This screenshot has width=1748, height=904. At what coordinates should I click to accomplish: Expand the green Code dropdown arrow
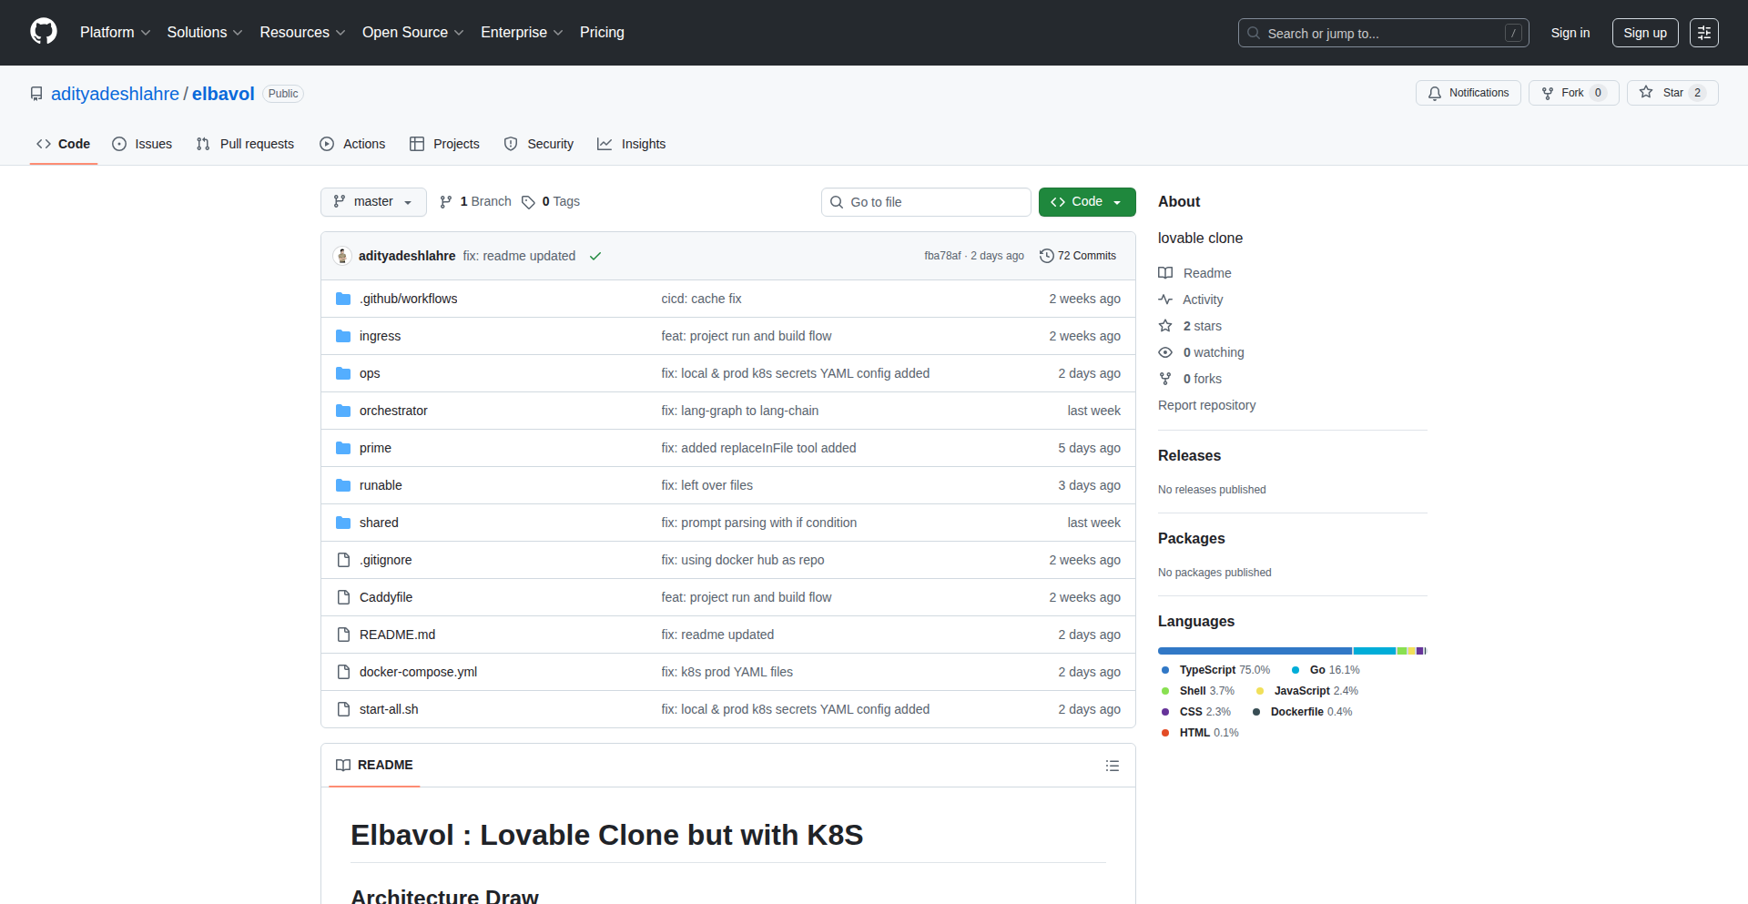(1116, 201)
